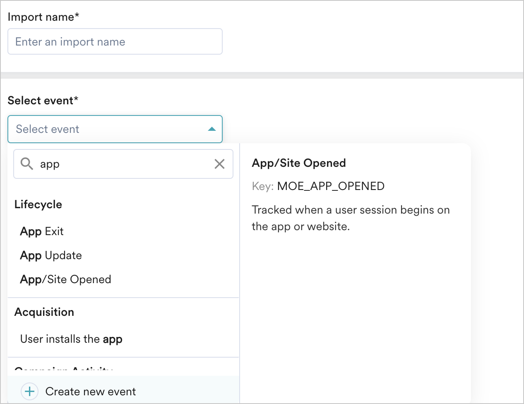This screenshot has height=404, width=524.
Task: Click the MOE_APP_OPENED key text
Action: click(x=330, y=186)
